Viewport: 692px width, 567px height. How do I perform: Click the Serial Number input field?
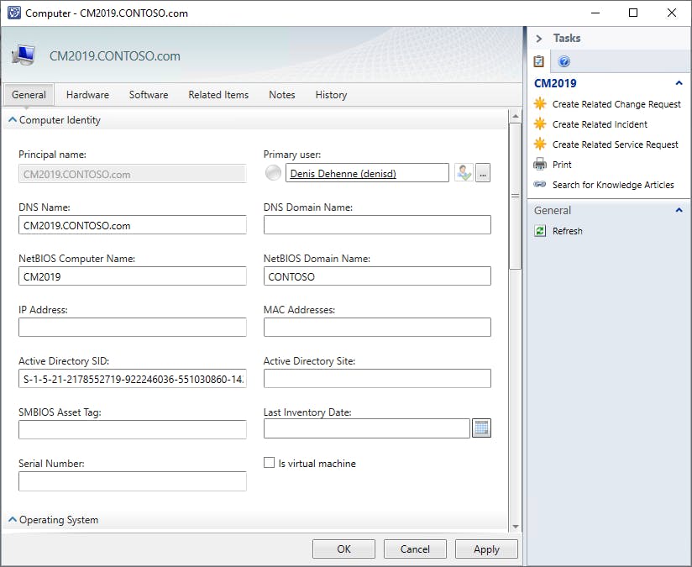tap(133, 481)
